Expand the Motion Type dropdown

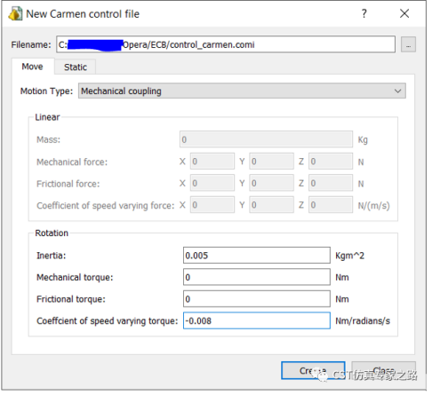242,91
